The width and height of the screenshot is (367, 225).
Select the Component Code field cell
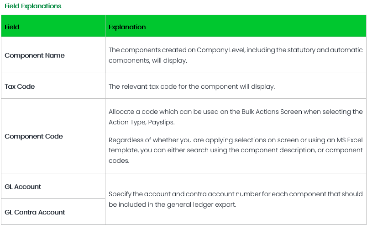[34, 136]
